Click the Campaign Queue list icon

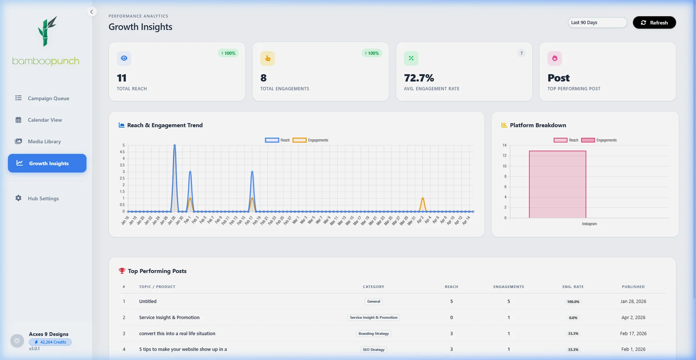pyautogui.click(x=18, y=98)
